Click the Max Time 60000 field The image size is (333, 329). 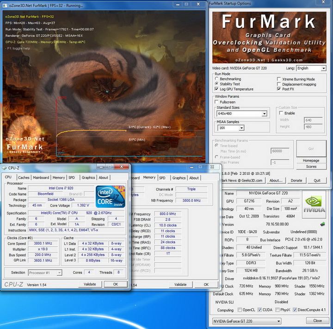click(280, 151)
